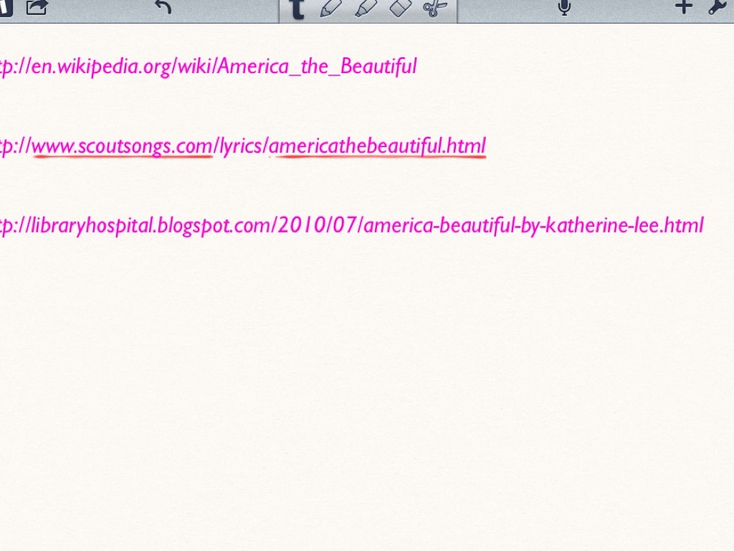Choose the Highlighter tool

(366, 9)
